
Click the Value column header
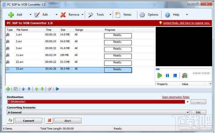[193, 84]
